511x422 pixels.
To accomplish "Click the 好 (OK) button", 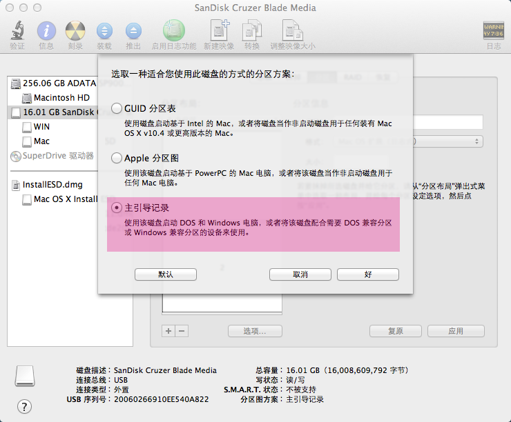I will point(368,274).
